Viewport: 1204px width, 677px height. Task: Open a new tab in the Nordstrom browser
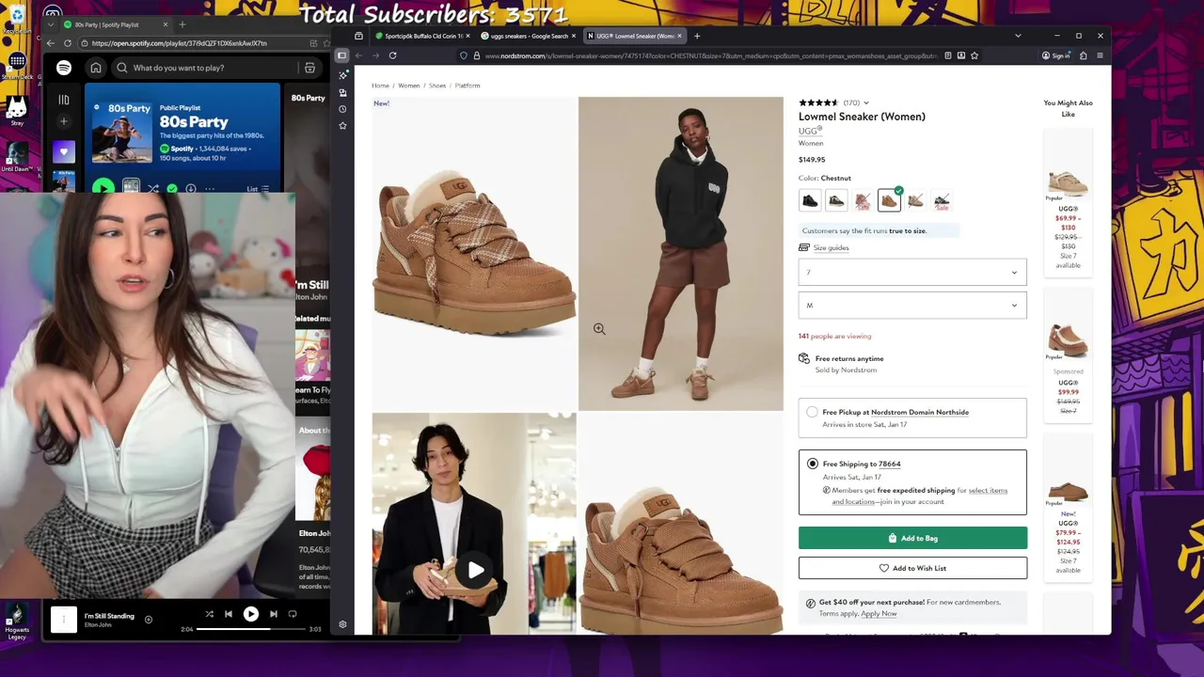[x=697, y=36]
